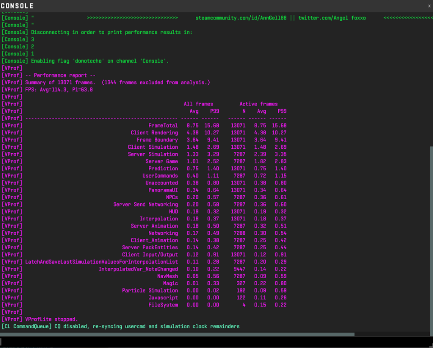Click the 'Active frames' column header
The height and width of the screenshot is (348, 433).
tap(258, 104)
